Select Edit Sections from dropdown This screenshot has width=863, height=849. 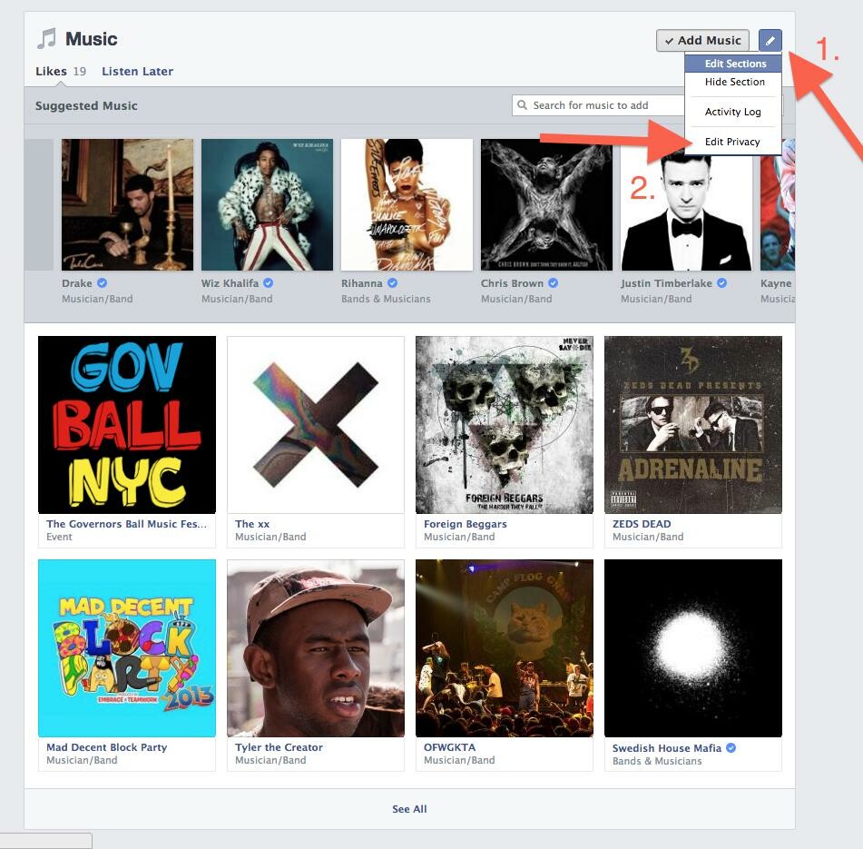pos(735,64)
